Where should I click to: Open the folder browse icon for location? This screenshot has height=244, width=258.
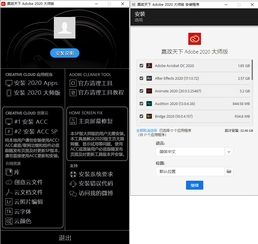(229, 171)
